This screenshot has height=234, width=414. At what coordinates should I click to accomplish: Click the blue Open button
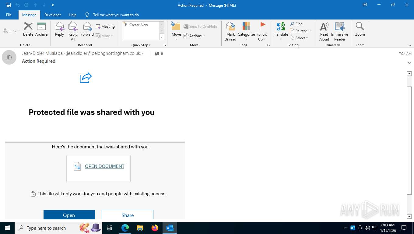point(69,215)
